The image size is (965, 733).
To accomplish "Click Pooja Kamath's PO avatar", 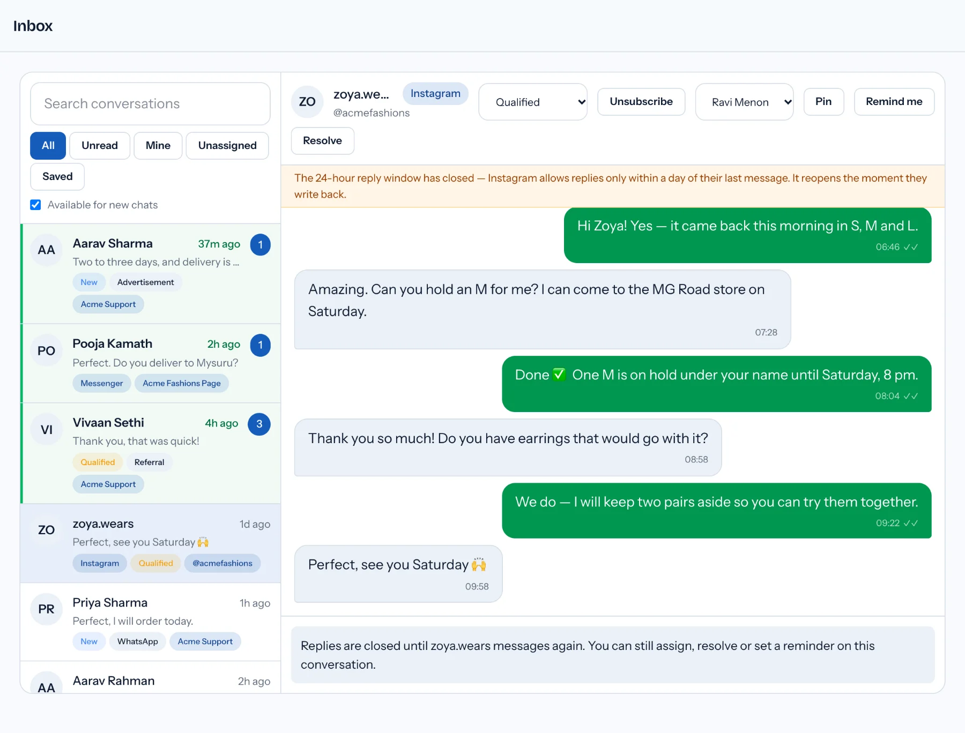I will (47, 351).
